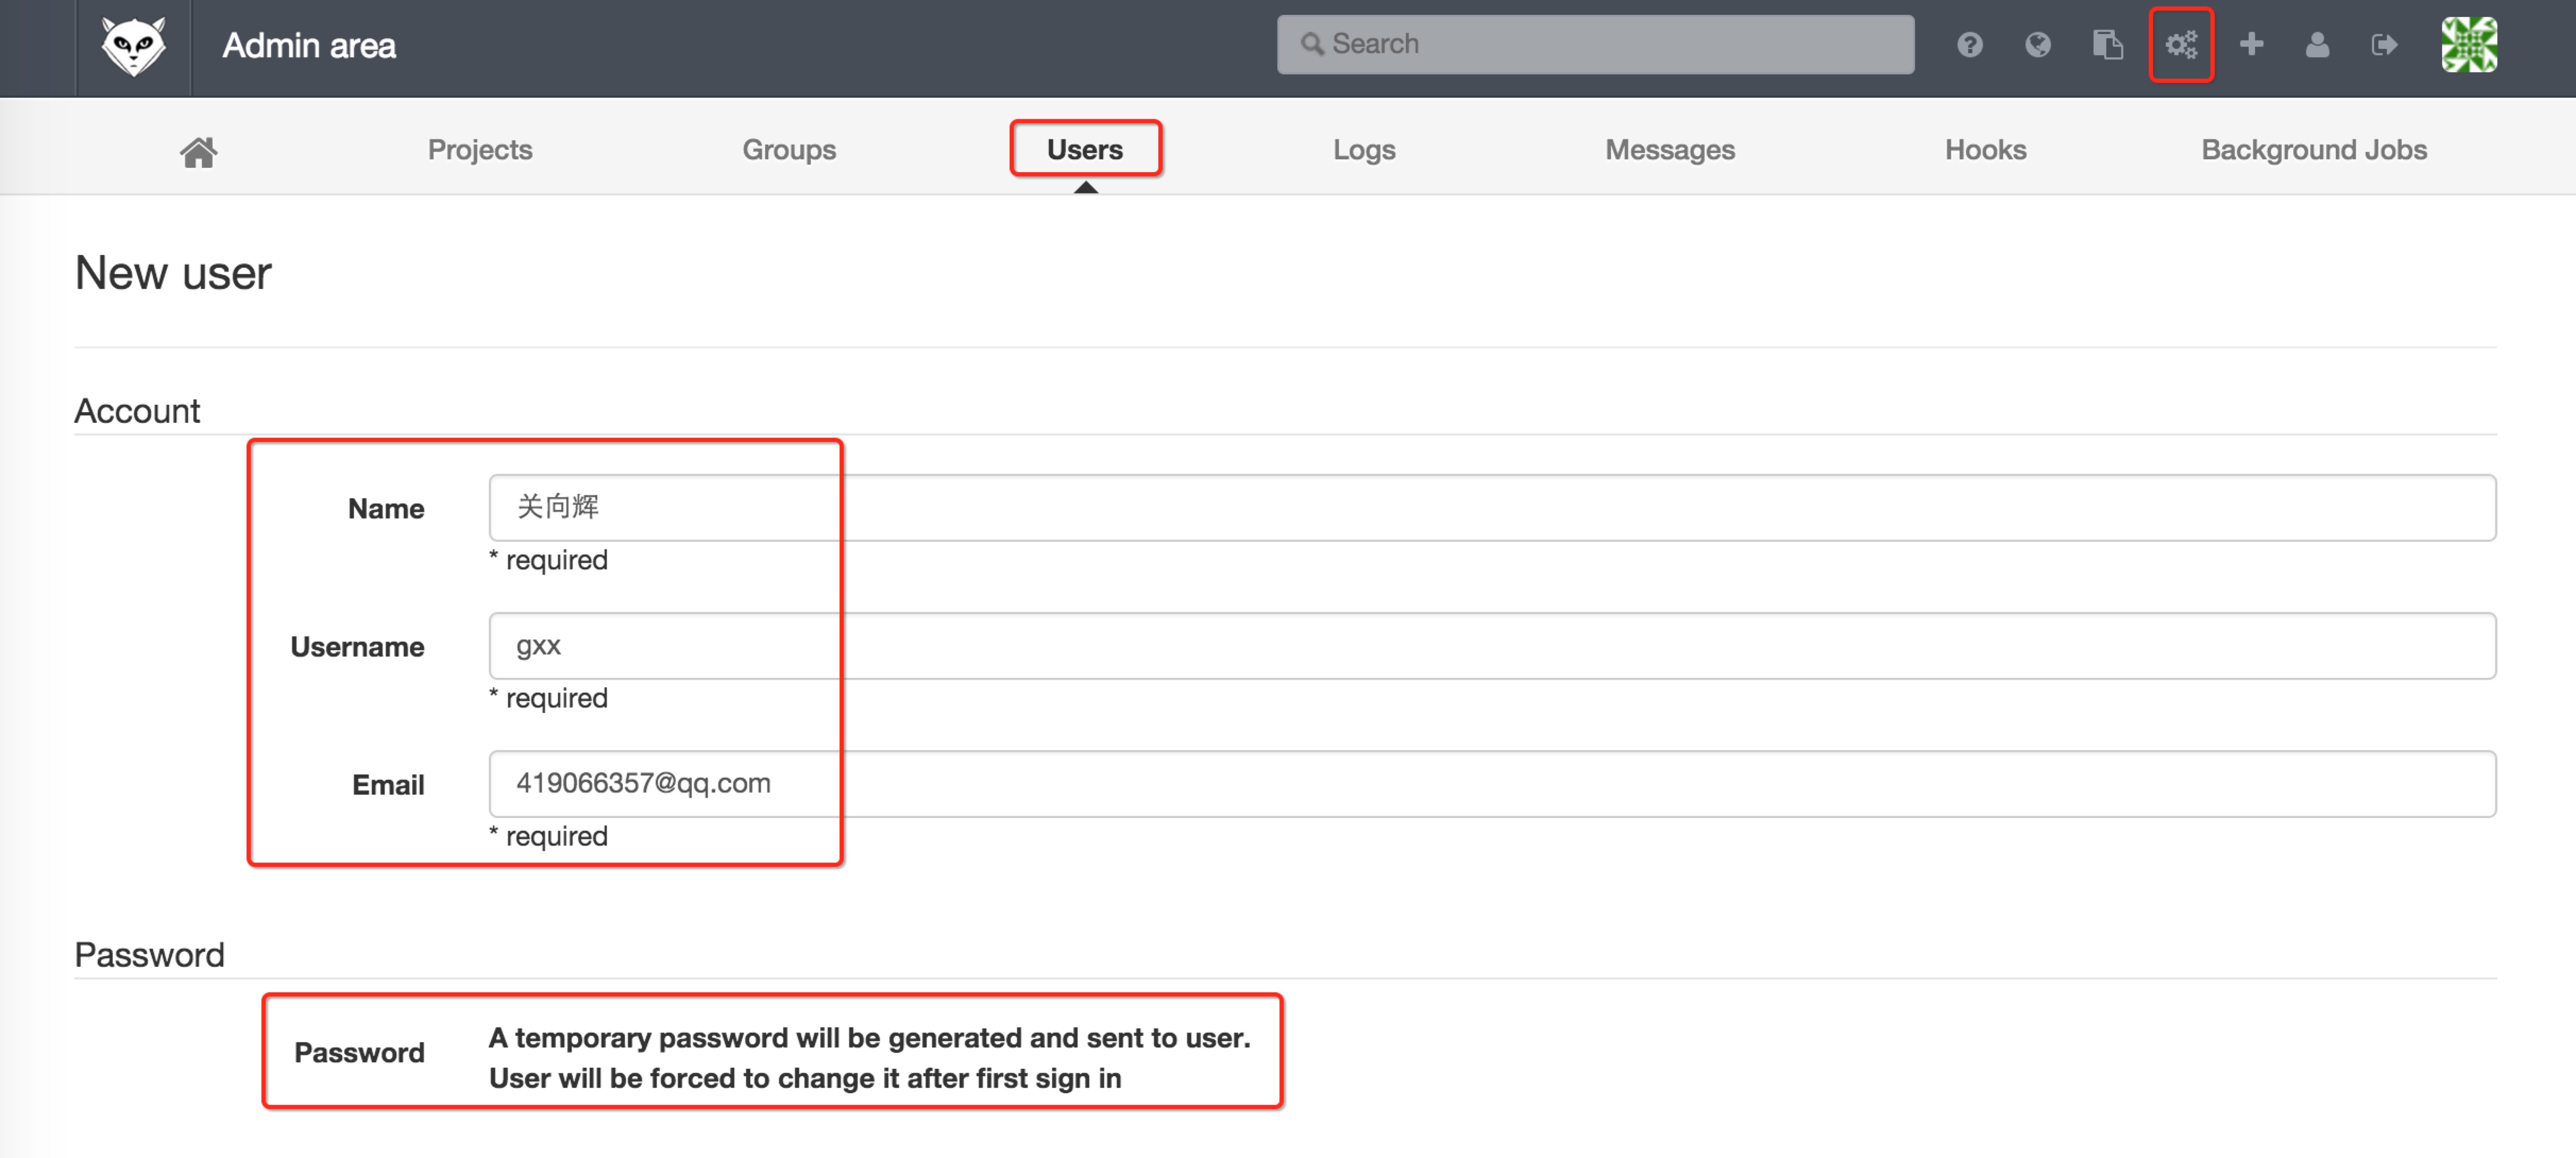Select the Users tab
The image size is (2576, 1158).
tap(1085, 150)
